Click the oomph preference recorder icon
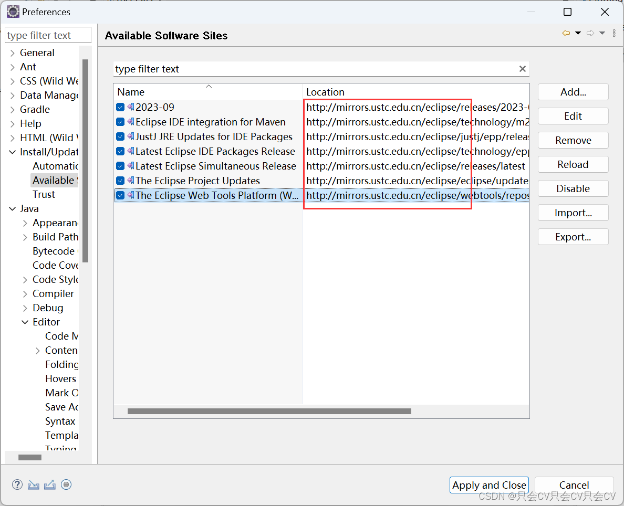Image resolution: width=624 pixels, height=506 pixels. tap(66, 485)
